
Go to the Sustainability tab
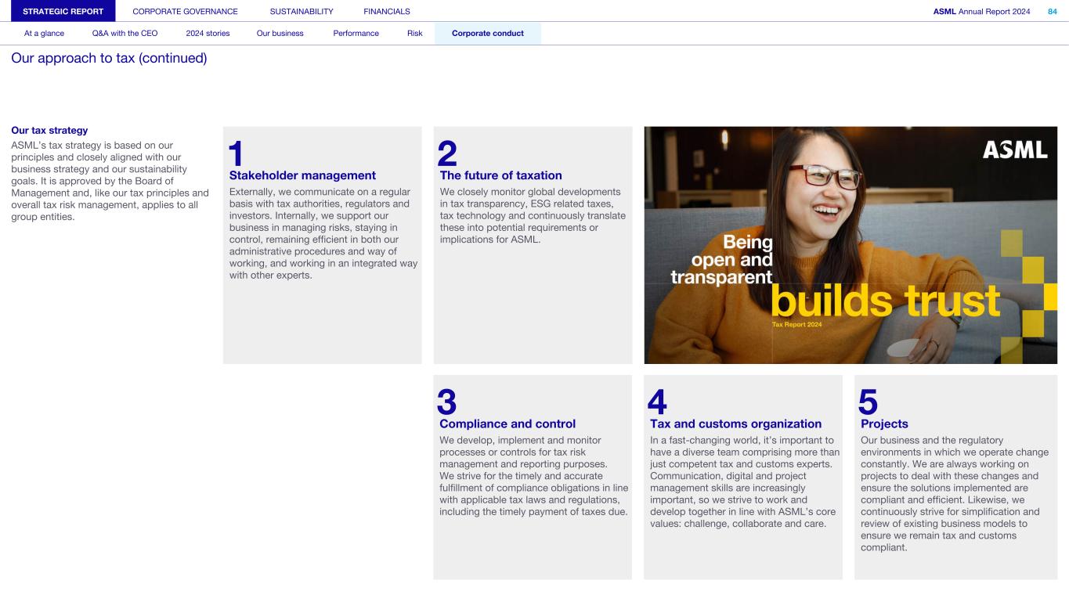click(302, 11)
